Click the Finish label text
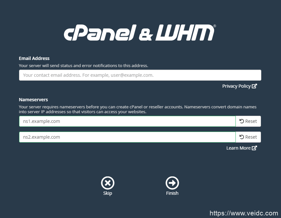281x218 pixels. pyautogui.click(x=172, y=193)
